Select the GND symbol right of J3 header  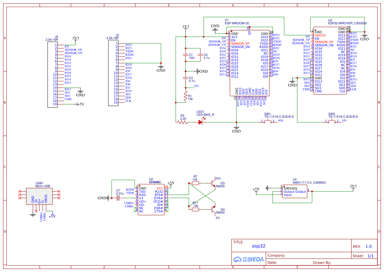(161, 68)
